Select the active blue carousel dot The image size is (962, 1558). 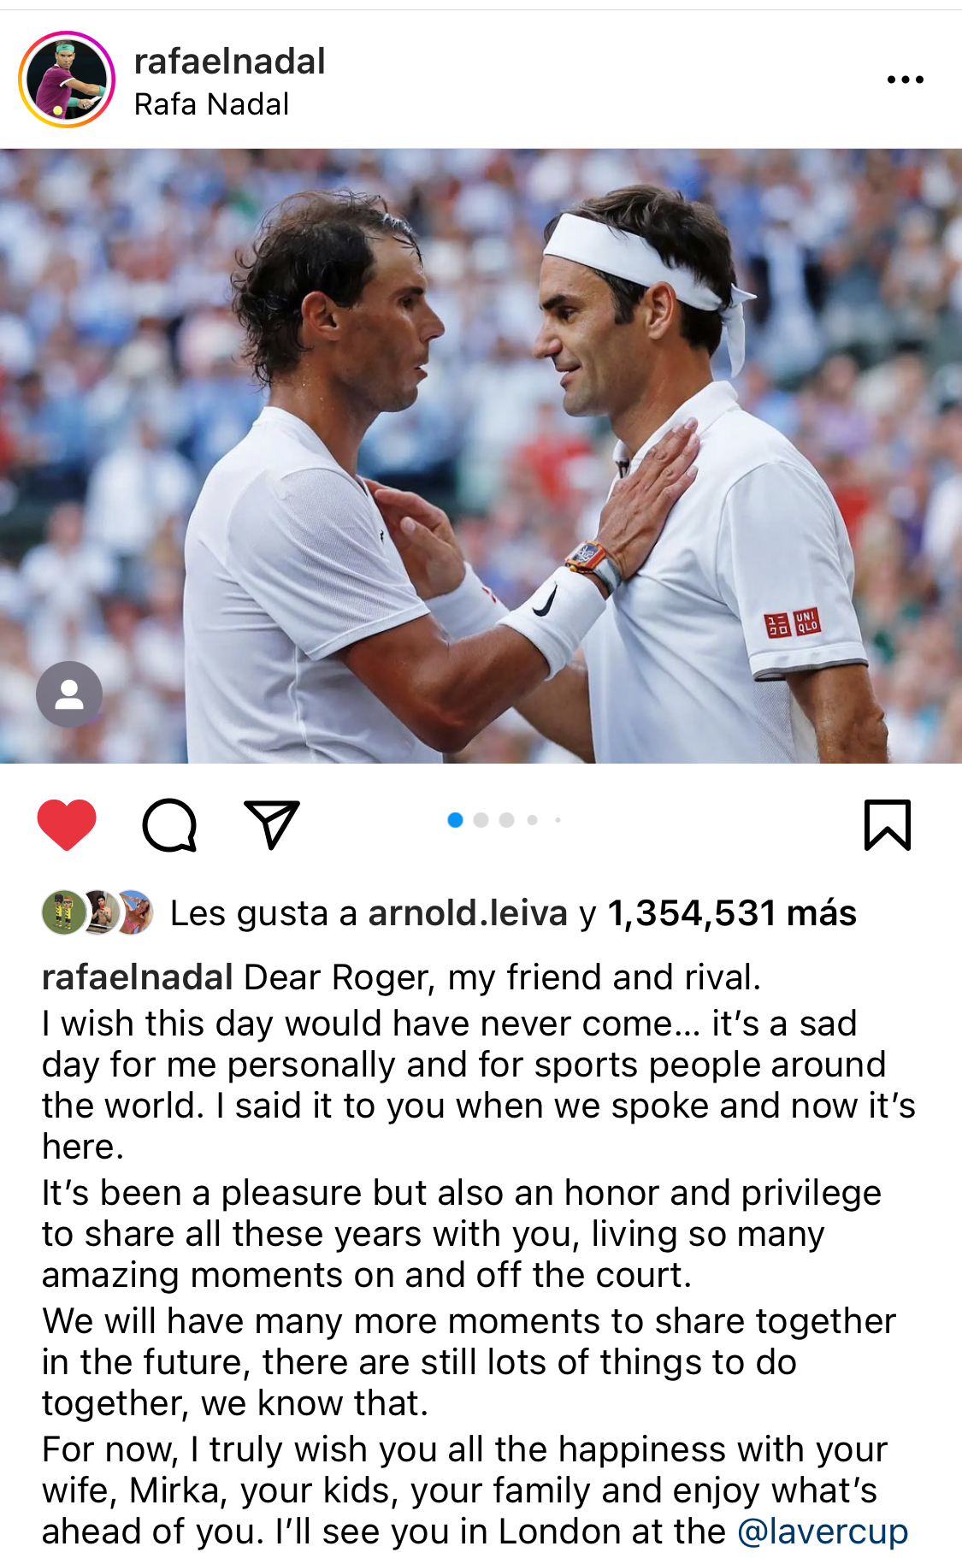[x=455, y=820]
